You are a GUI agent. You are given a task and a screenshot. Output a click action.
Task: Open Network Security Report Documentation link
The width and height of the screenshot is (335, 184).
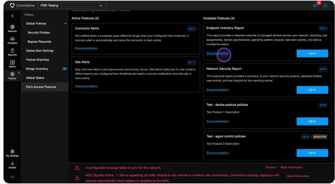pos(218,90)
